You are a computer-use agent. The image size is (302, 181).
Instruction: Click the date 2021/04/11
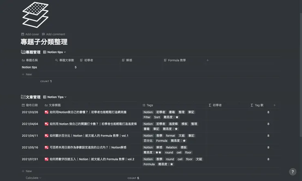(x=30, y=136)
